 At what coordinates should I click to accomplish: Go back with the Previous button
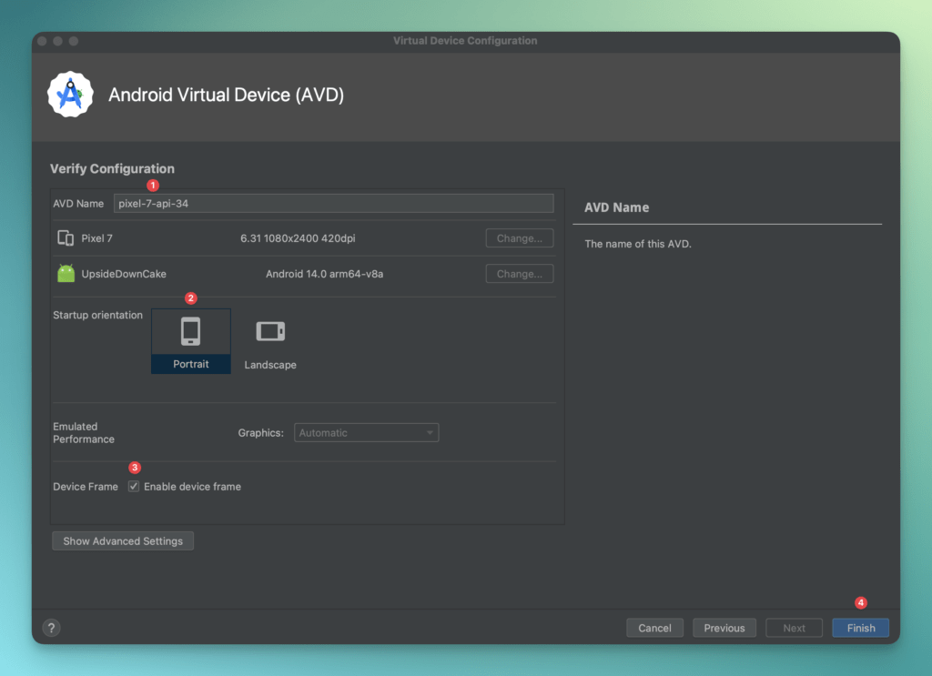(x=724, y=628)
